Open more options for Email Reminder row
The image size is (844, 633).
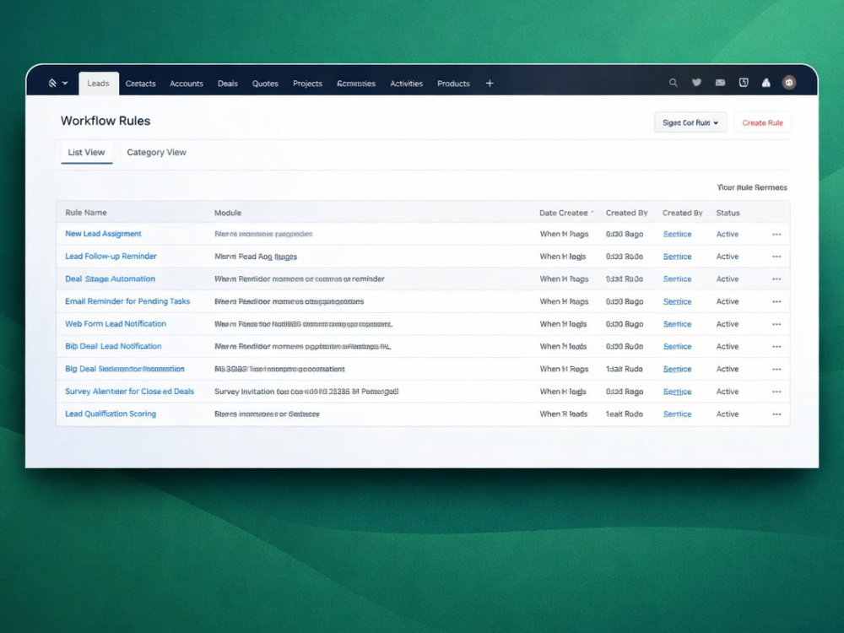(x=776, y=302)
